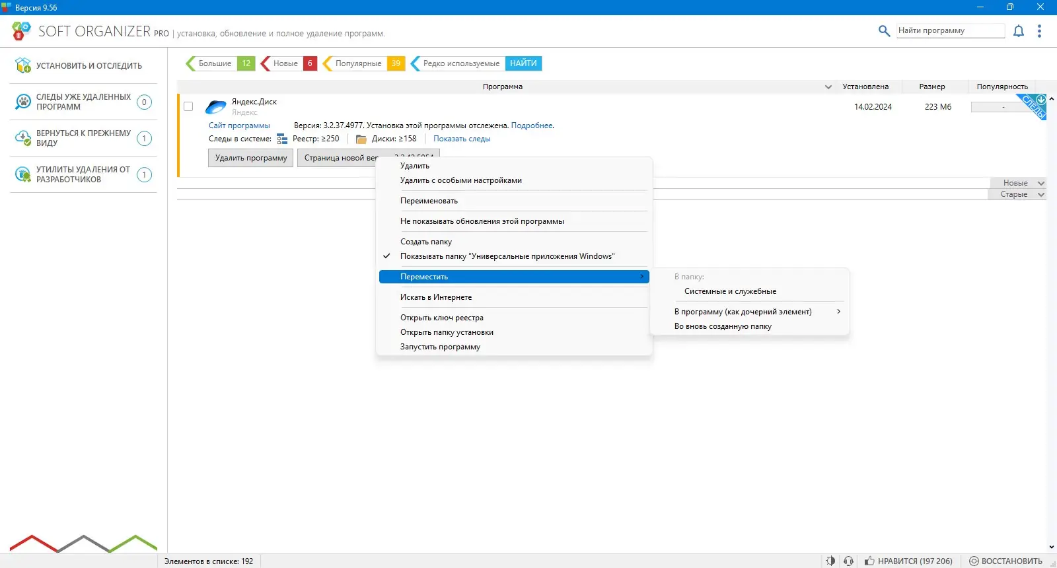Viewport: 1057px width, 568px height.
Task: Open УТИЛИТЫ УДАЛЕНИЯ ОТ РАЗРАБОТЧИКОВ section
Action: [83, 174]
